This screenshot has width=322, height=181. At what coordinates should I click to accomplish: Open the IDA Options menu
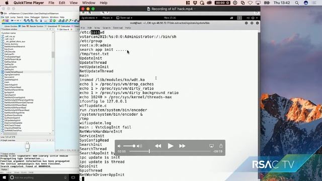click(x=45, y=17)
